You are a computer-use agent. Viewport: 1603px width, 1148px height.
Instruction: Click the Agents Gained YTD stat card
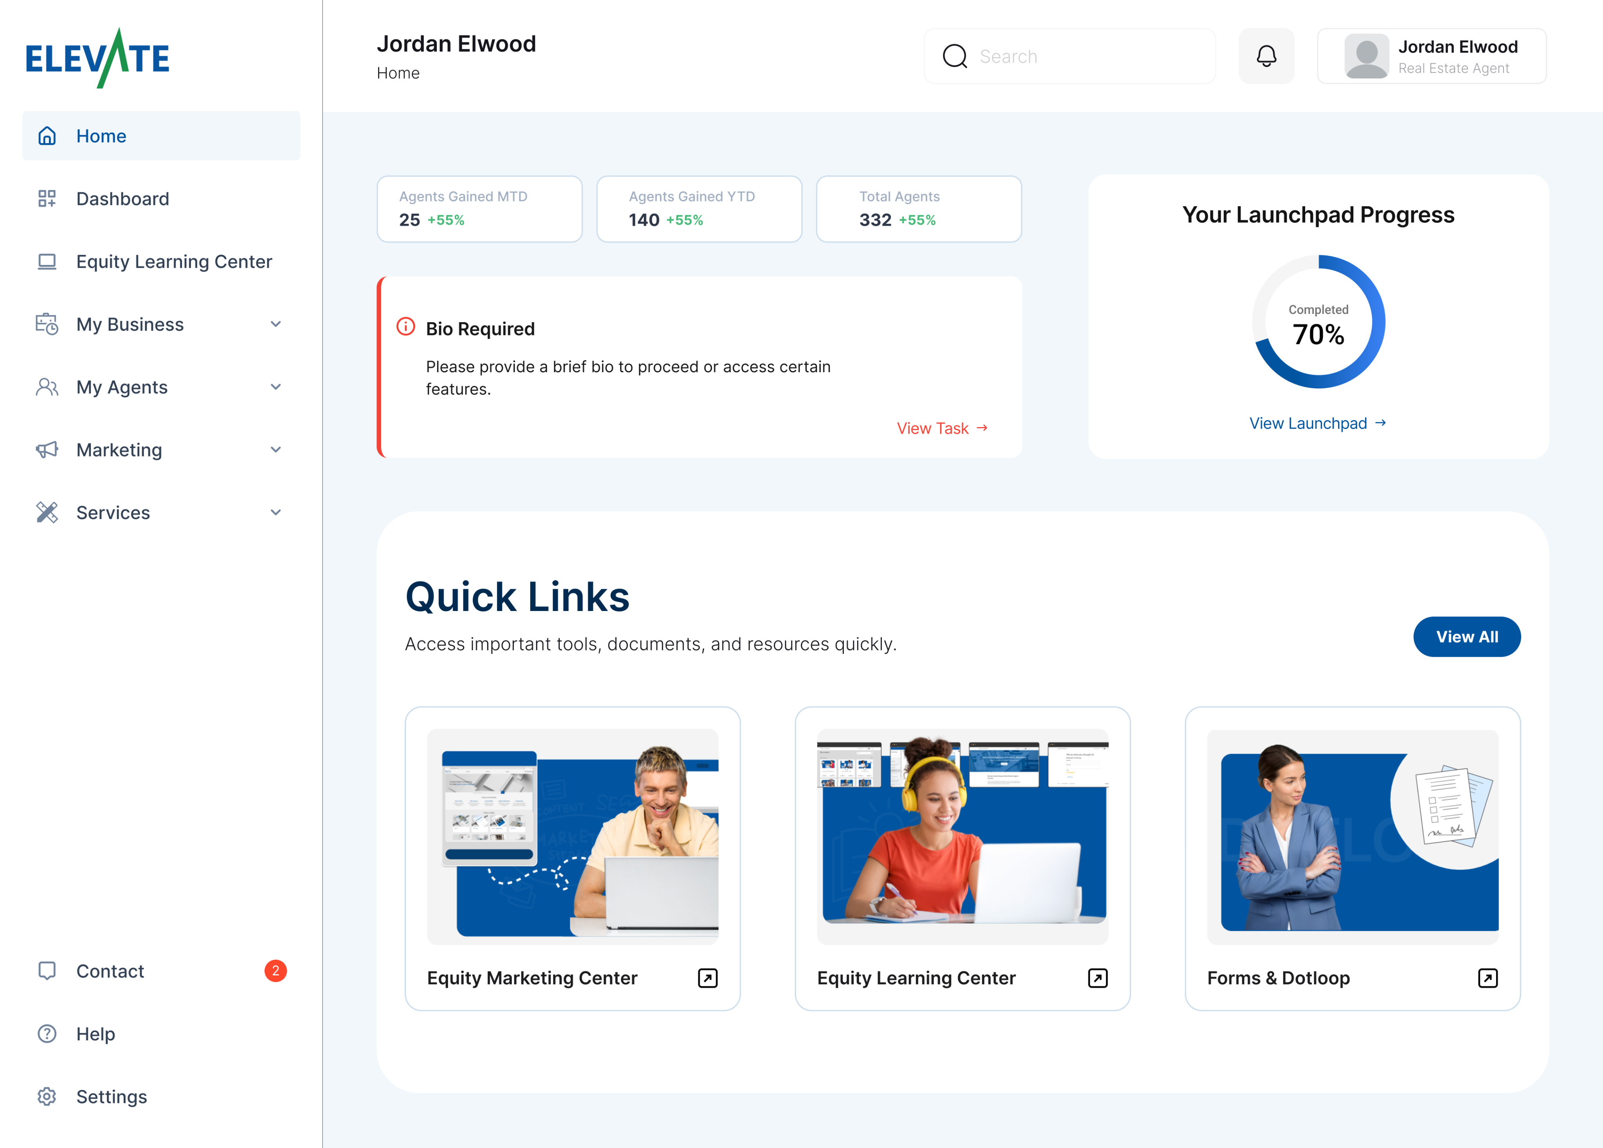point(699,209)
